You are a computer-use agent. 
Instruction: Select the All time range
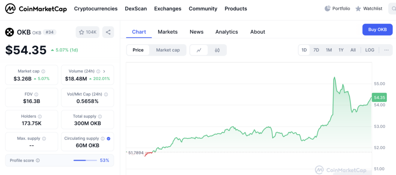tap(353, 50)
